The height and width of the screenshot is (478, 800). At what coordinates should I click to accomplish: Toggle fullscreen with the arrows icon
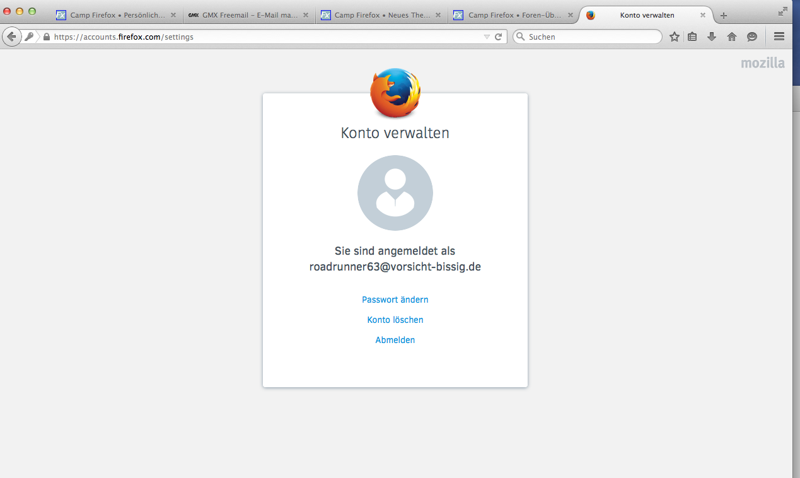[x=783, y=11]
